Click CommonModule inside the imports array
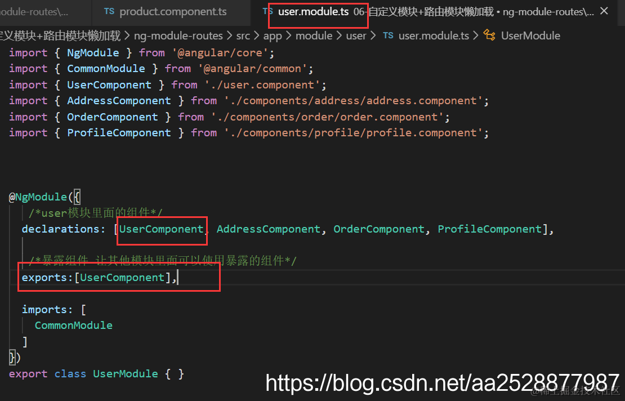This screenshot has height=401, width=625. 74,326
